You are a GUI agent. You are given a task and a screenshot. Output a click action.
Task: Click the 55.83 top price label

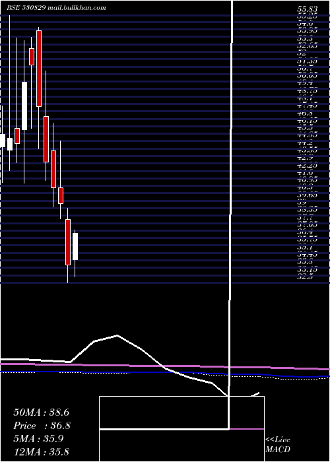tap(308, 9)
